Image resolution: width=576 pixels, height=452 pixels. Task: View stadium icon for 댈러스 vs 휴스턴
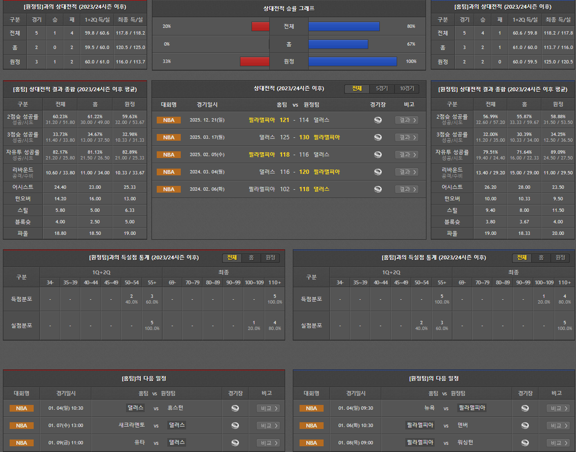(235, 408)
